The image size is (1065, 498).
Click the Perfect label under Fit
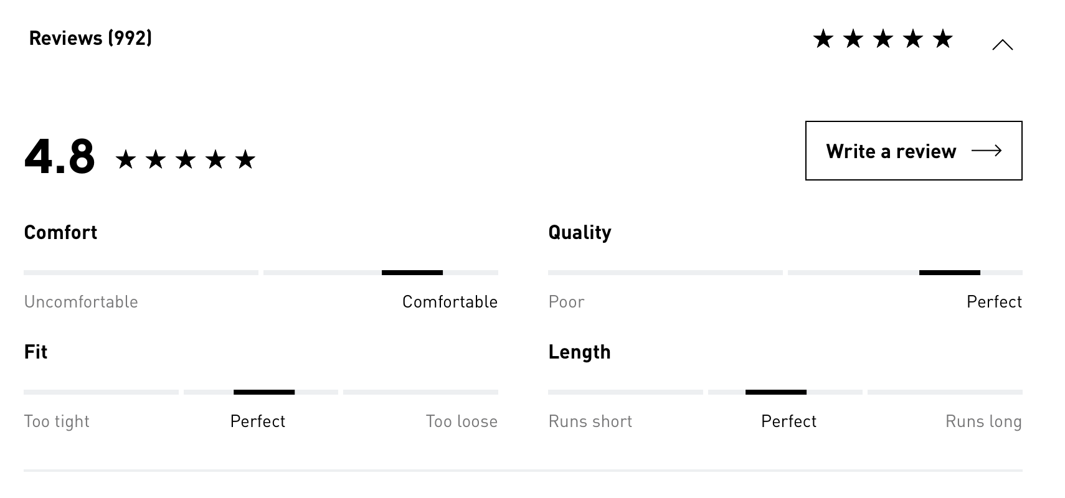pyautogui.click(x=258, y=421)
